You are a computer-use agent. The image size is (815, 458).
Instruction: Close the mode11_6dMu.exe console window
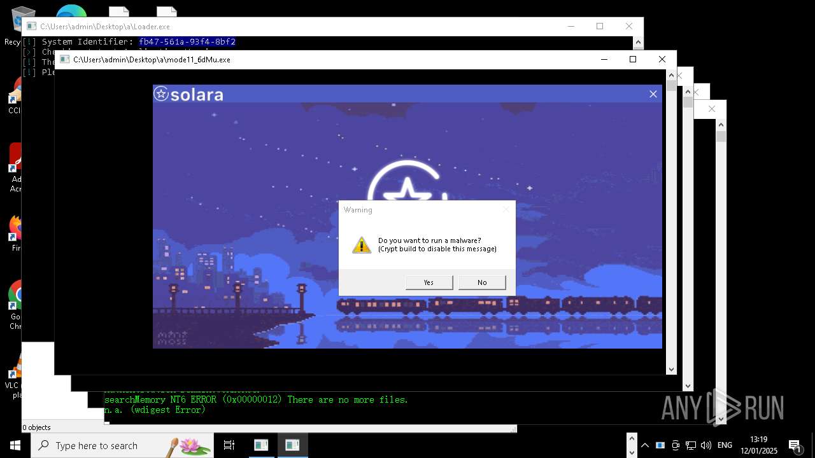click(662, 59)
